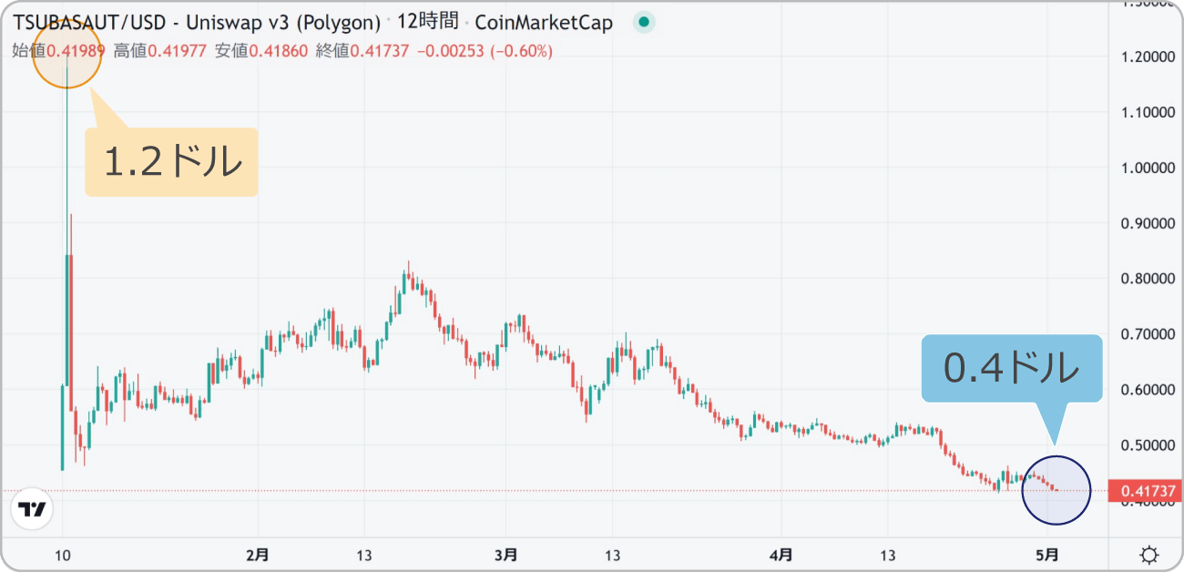
Task: Click the 1.00000 price axis label
Action: pyautogui.click(x=1148, y=168)
